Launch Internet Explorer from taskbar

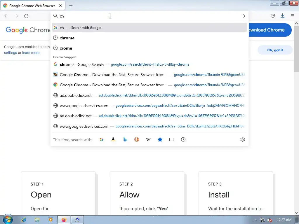pyautogui.click(x=24, y=220)
